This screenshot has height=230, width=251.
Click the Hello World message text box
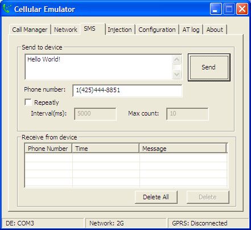click(x=98, y=67)
